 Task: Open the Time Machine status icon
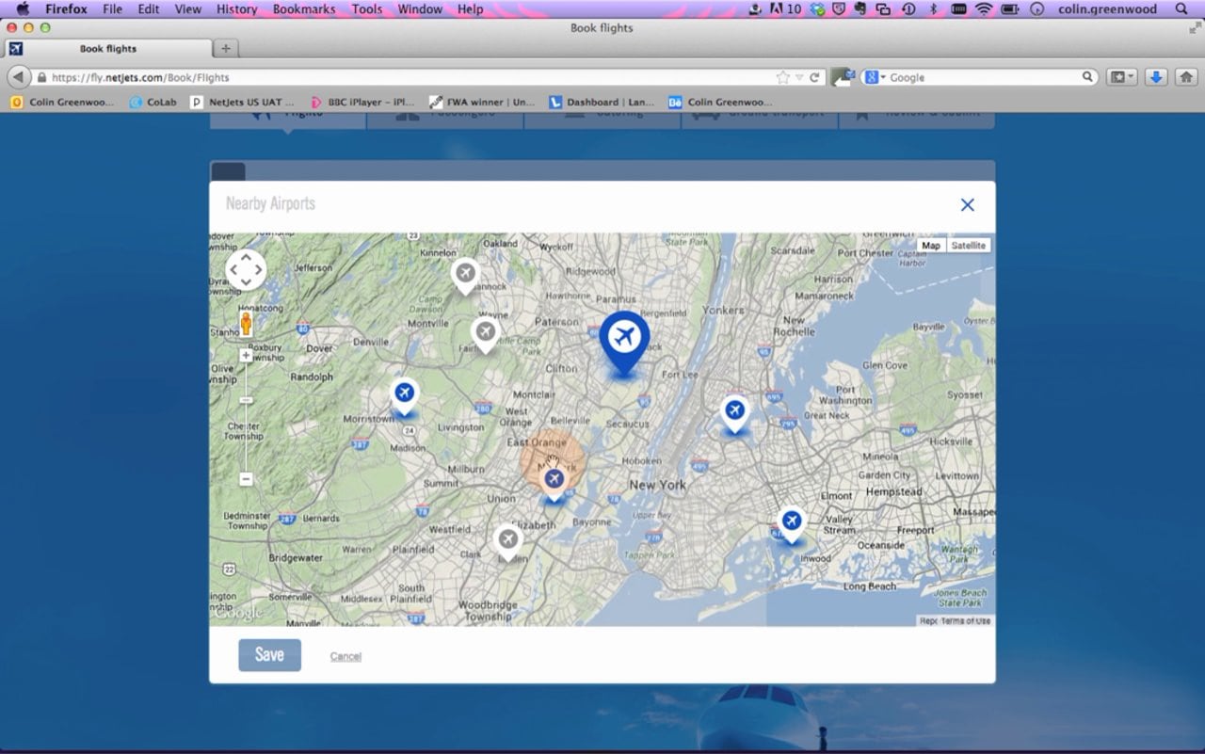[x=908, y=9]
